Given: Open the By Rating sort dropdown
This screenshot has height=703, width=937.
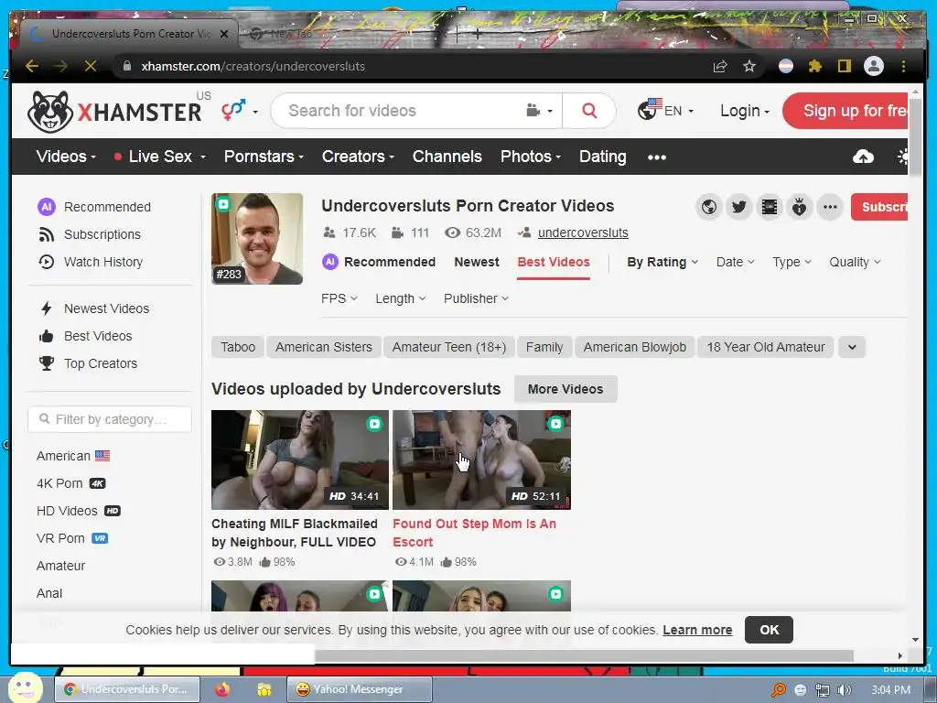Looking at the screenshot, I should coord(662,262).
